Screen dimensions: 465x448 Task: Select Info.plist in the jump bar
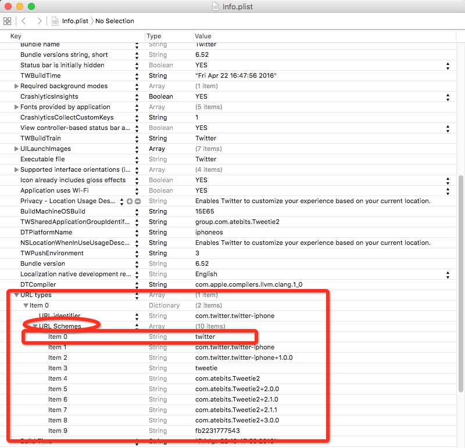point(75,21)
